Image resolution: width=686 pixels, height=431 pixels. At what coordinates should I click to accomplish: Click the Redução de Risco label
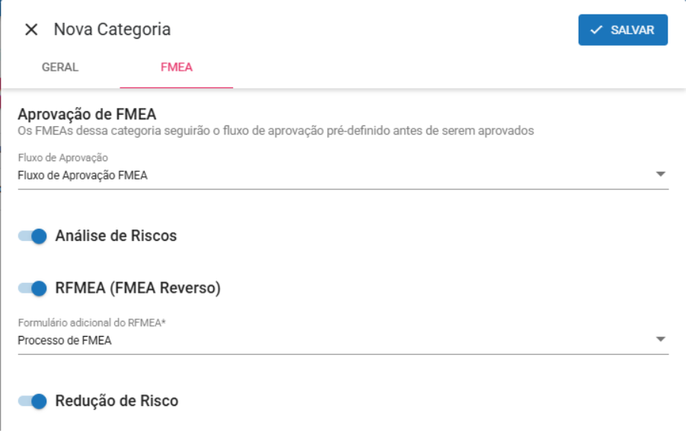click(x=116, y=401)
